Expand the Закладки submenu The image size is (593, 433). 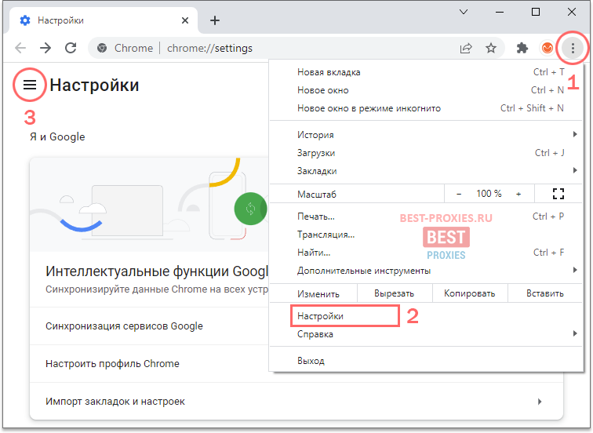tap(426, 171)
